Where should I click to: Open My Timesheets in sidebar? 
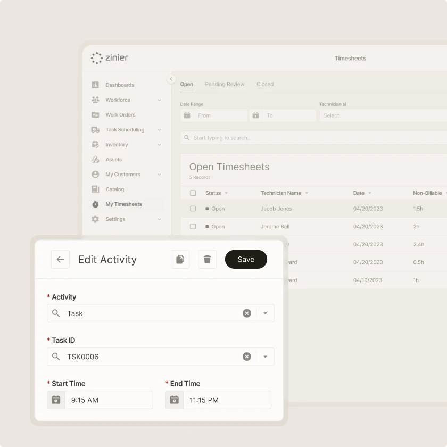point(123,204)
